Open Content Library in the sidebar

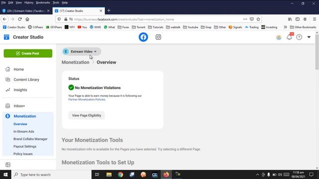point(26,80)
